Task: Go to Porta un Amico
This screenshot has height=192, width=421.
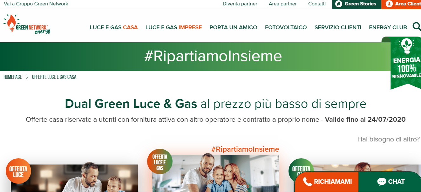Action: point(234,27)
